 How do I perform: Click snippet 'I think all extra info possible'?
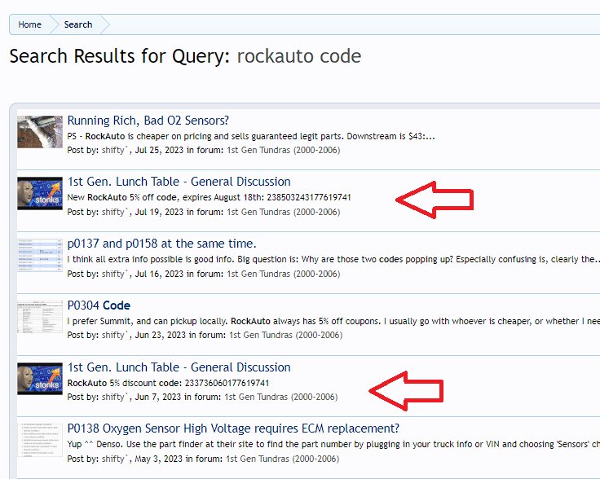[333, 259]
